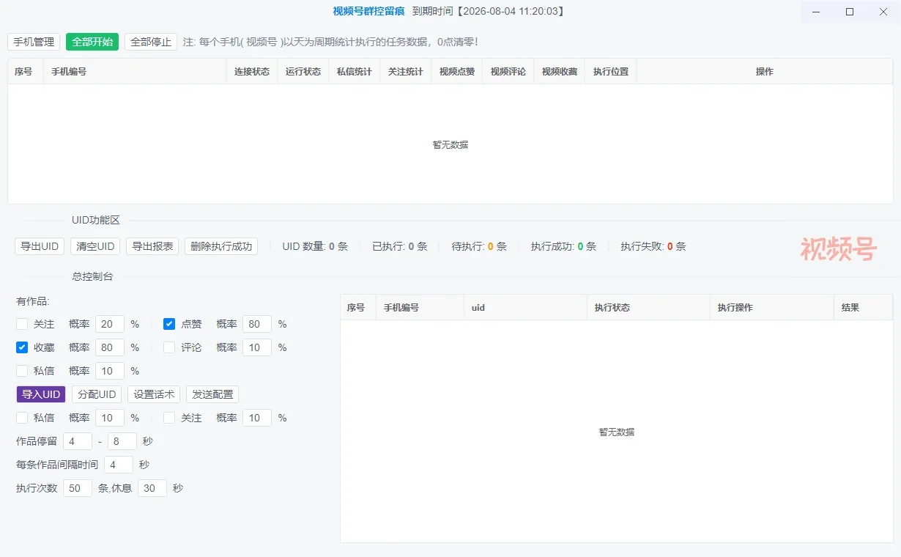Click the UID 数量 count text

[315, 246]
